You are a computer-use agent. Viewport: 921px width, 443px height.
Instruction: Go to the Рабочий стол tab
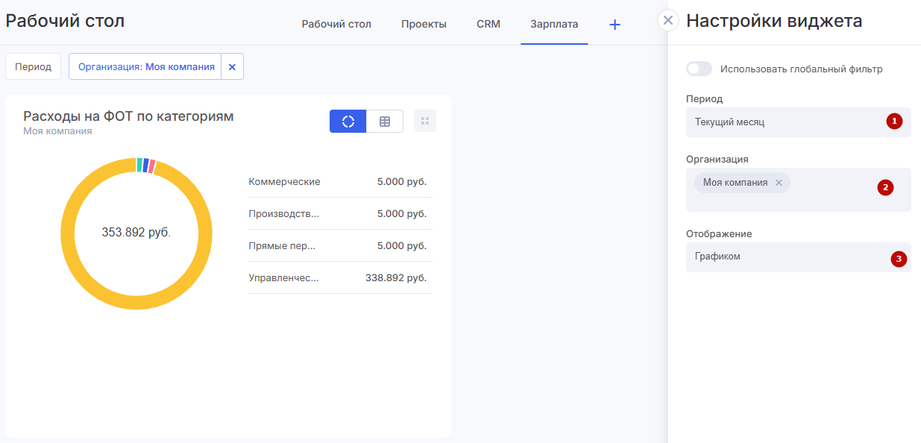click(336, 24)
